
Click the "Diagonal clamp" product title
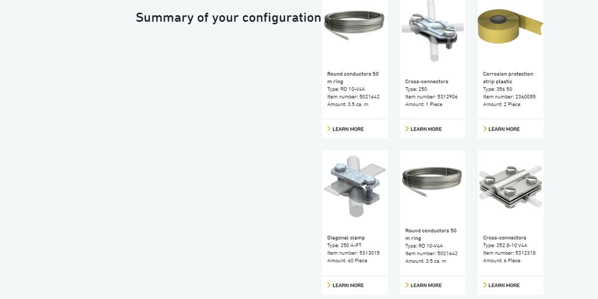tap(345, 238)
